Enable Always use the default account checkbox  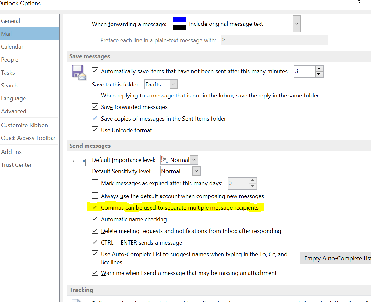95,196
